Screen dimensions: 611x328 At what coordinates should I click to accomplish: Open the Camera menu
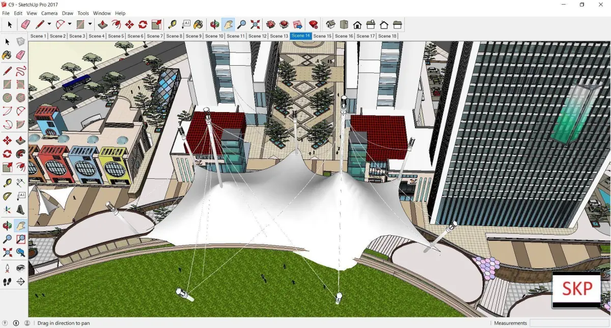[49, 13]
